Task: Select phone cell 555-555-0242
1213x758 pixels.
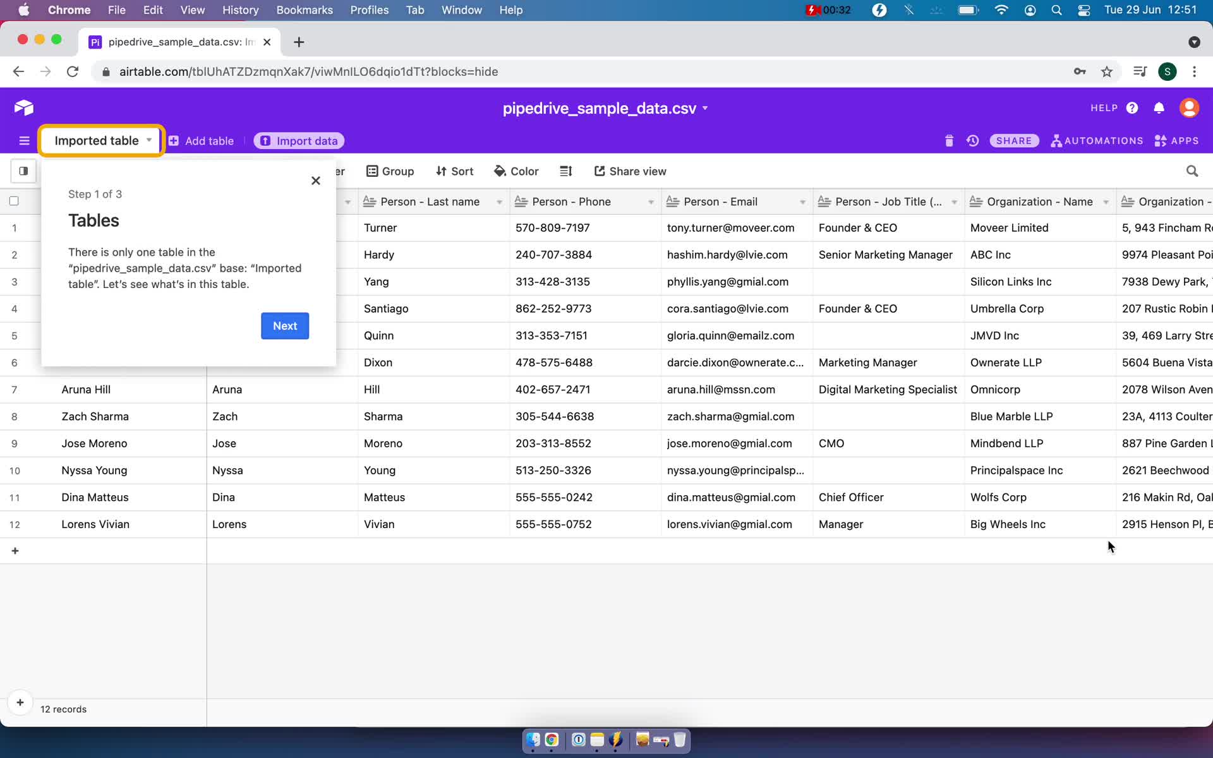Action: pos(585,498)
